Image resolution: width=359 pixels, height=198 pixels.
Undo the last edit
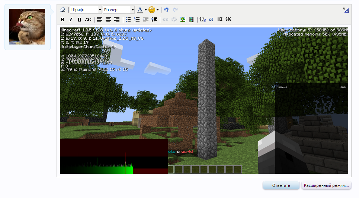pyautogui.click(x=166, y=10)
